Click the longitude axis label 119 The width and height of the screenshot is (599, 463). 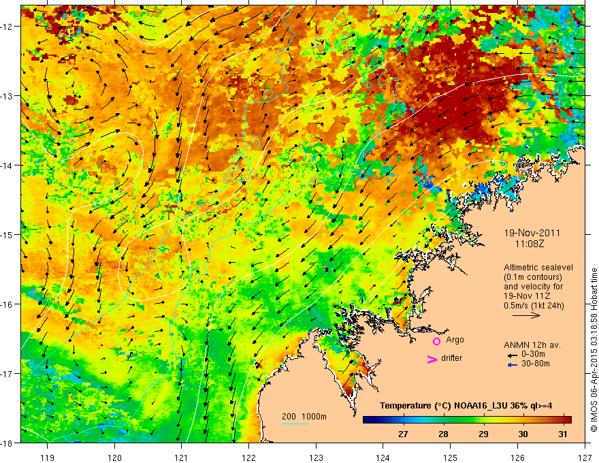point(48,458)
